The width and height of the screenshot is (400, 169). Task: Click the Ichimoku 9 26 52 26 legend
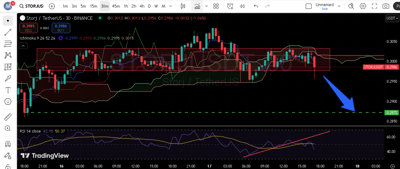[37, 38]
